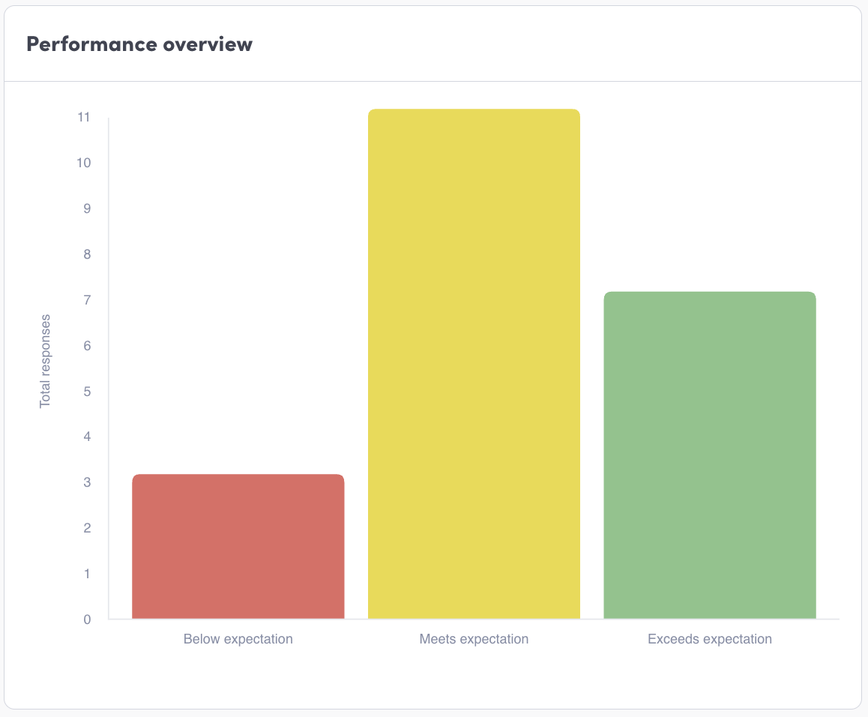The width and height of the screenshot is (868, 717).
Task: Click the y-axis tick label 5
Action: point(86,391)
